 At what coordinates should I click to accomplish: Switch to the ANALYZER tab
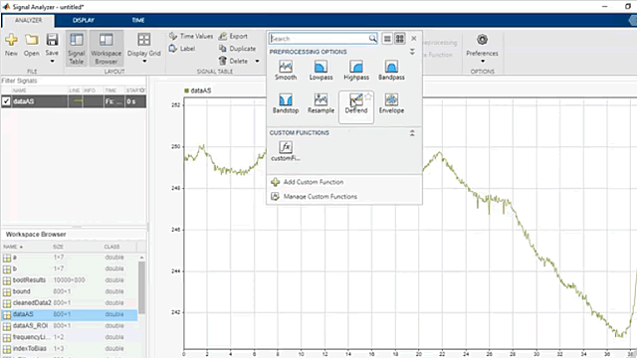point(29,20)
